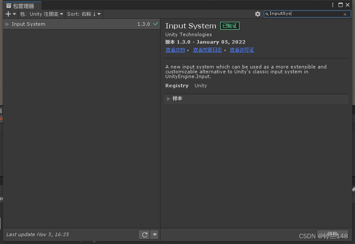Click the verified badge beside Input System
The width and height of the screenshot is (355, 244).
[229, 26]
